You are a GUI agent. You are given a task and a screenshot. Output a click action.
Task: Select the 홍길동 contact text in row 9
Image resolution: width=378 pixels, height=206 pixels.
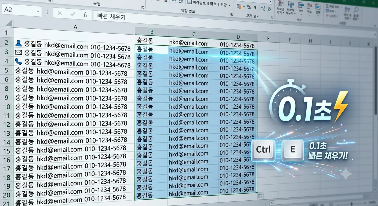(71, 98)
